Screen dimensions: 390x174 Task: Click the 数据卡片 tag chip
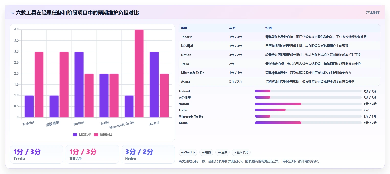pos(241,152)
